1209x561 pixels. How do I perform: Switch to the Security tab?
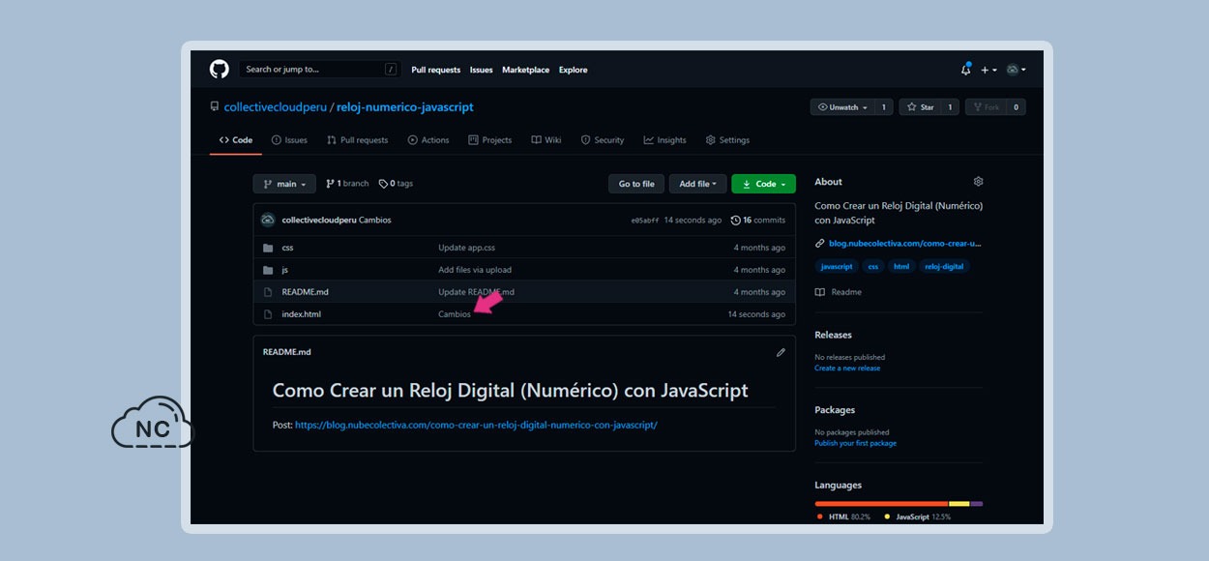click(x=603, y=140)
